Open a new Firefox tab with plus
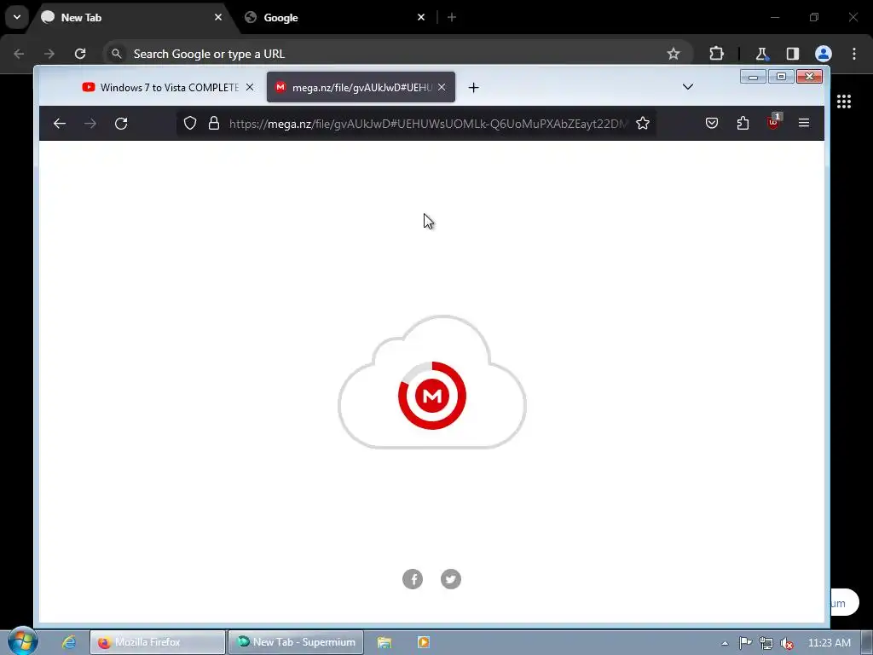 [x=473, y=88]
